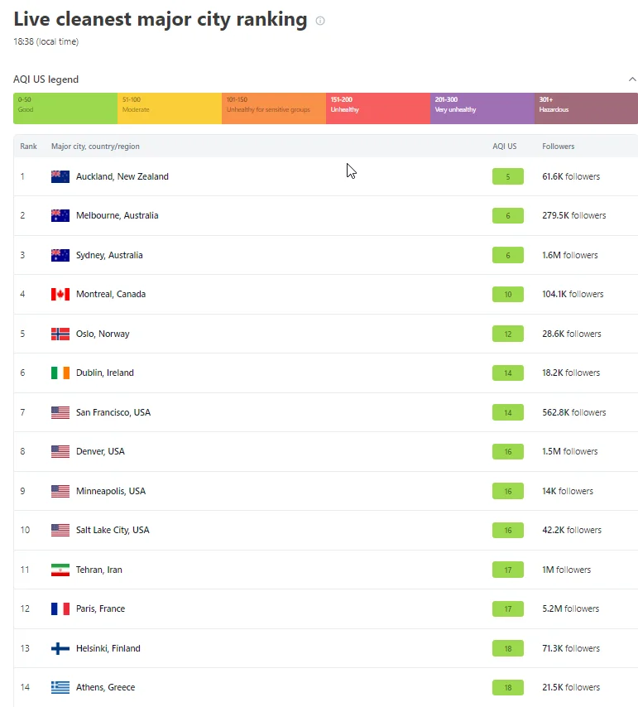Click the France flag beside Paris
Screen dimensions: 638x707
coord(60,608)
